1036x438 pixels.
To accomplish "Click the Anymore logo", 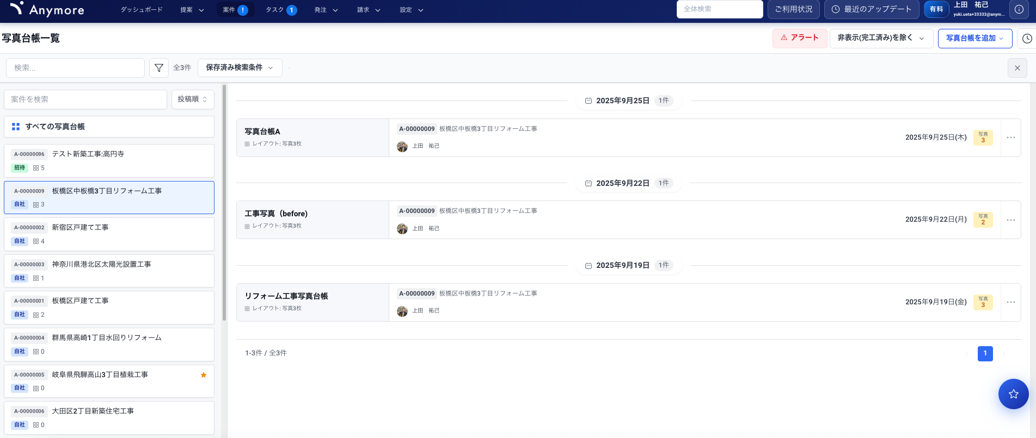I will point(47,9).
